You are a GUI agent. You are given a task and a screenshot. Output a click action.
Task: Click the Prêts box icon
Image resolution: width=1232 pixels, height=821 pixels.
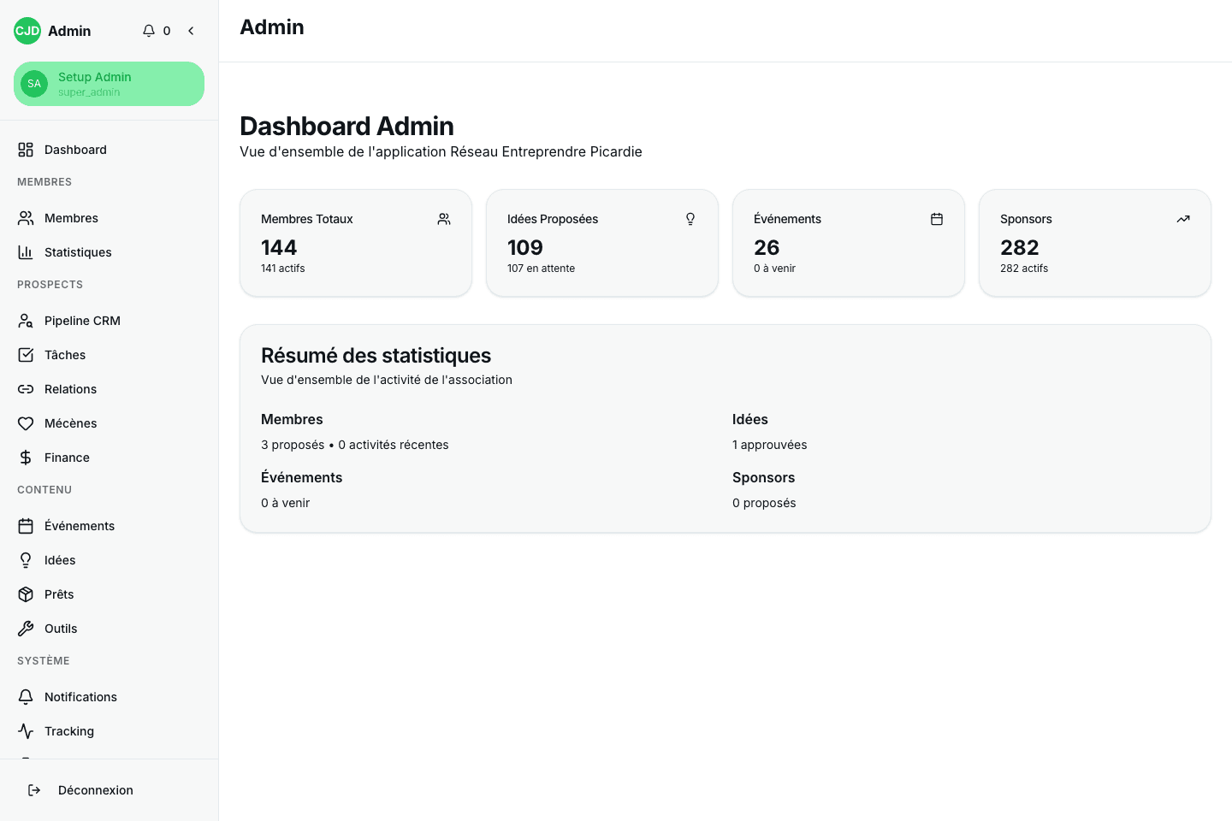coord(26,594)
